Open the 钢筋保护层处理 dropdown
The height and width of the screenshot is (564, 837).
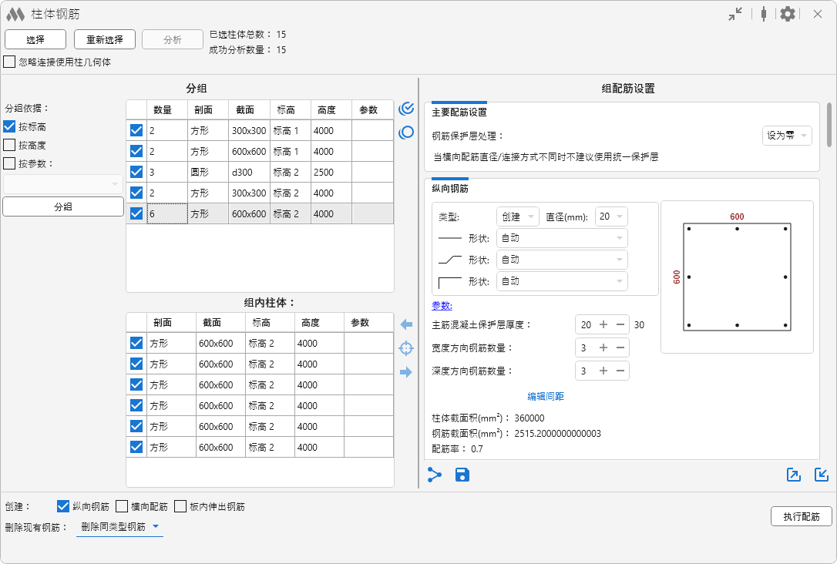coord(786,136)
